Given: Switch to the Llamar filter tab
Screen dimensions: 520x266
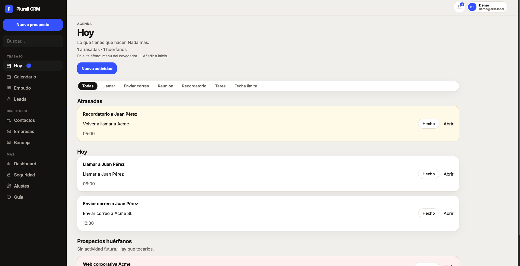Looking at the screenshot, I should pyautogui.click(x=109, y=86).
